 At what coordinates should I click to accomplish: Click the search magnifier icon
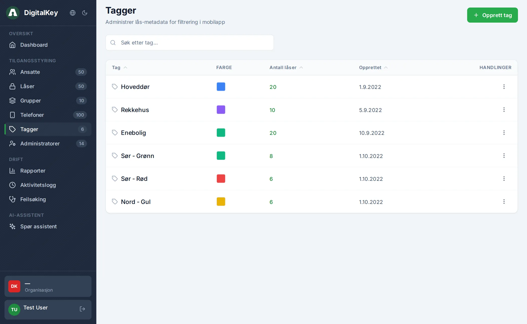(x=113, y=43)
